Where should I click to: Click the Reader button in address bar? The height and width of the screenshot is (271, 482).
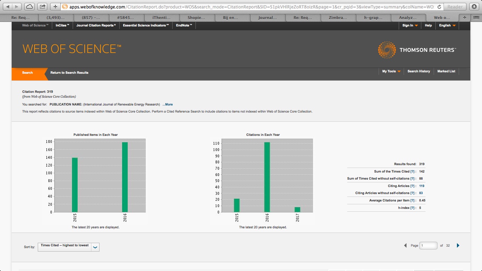click(455, 7)
